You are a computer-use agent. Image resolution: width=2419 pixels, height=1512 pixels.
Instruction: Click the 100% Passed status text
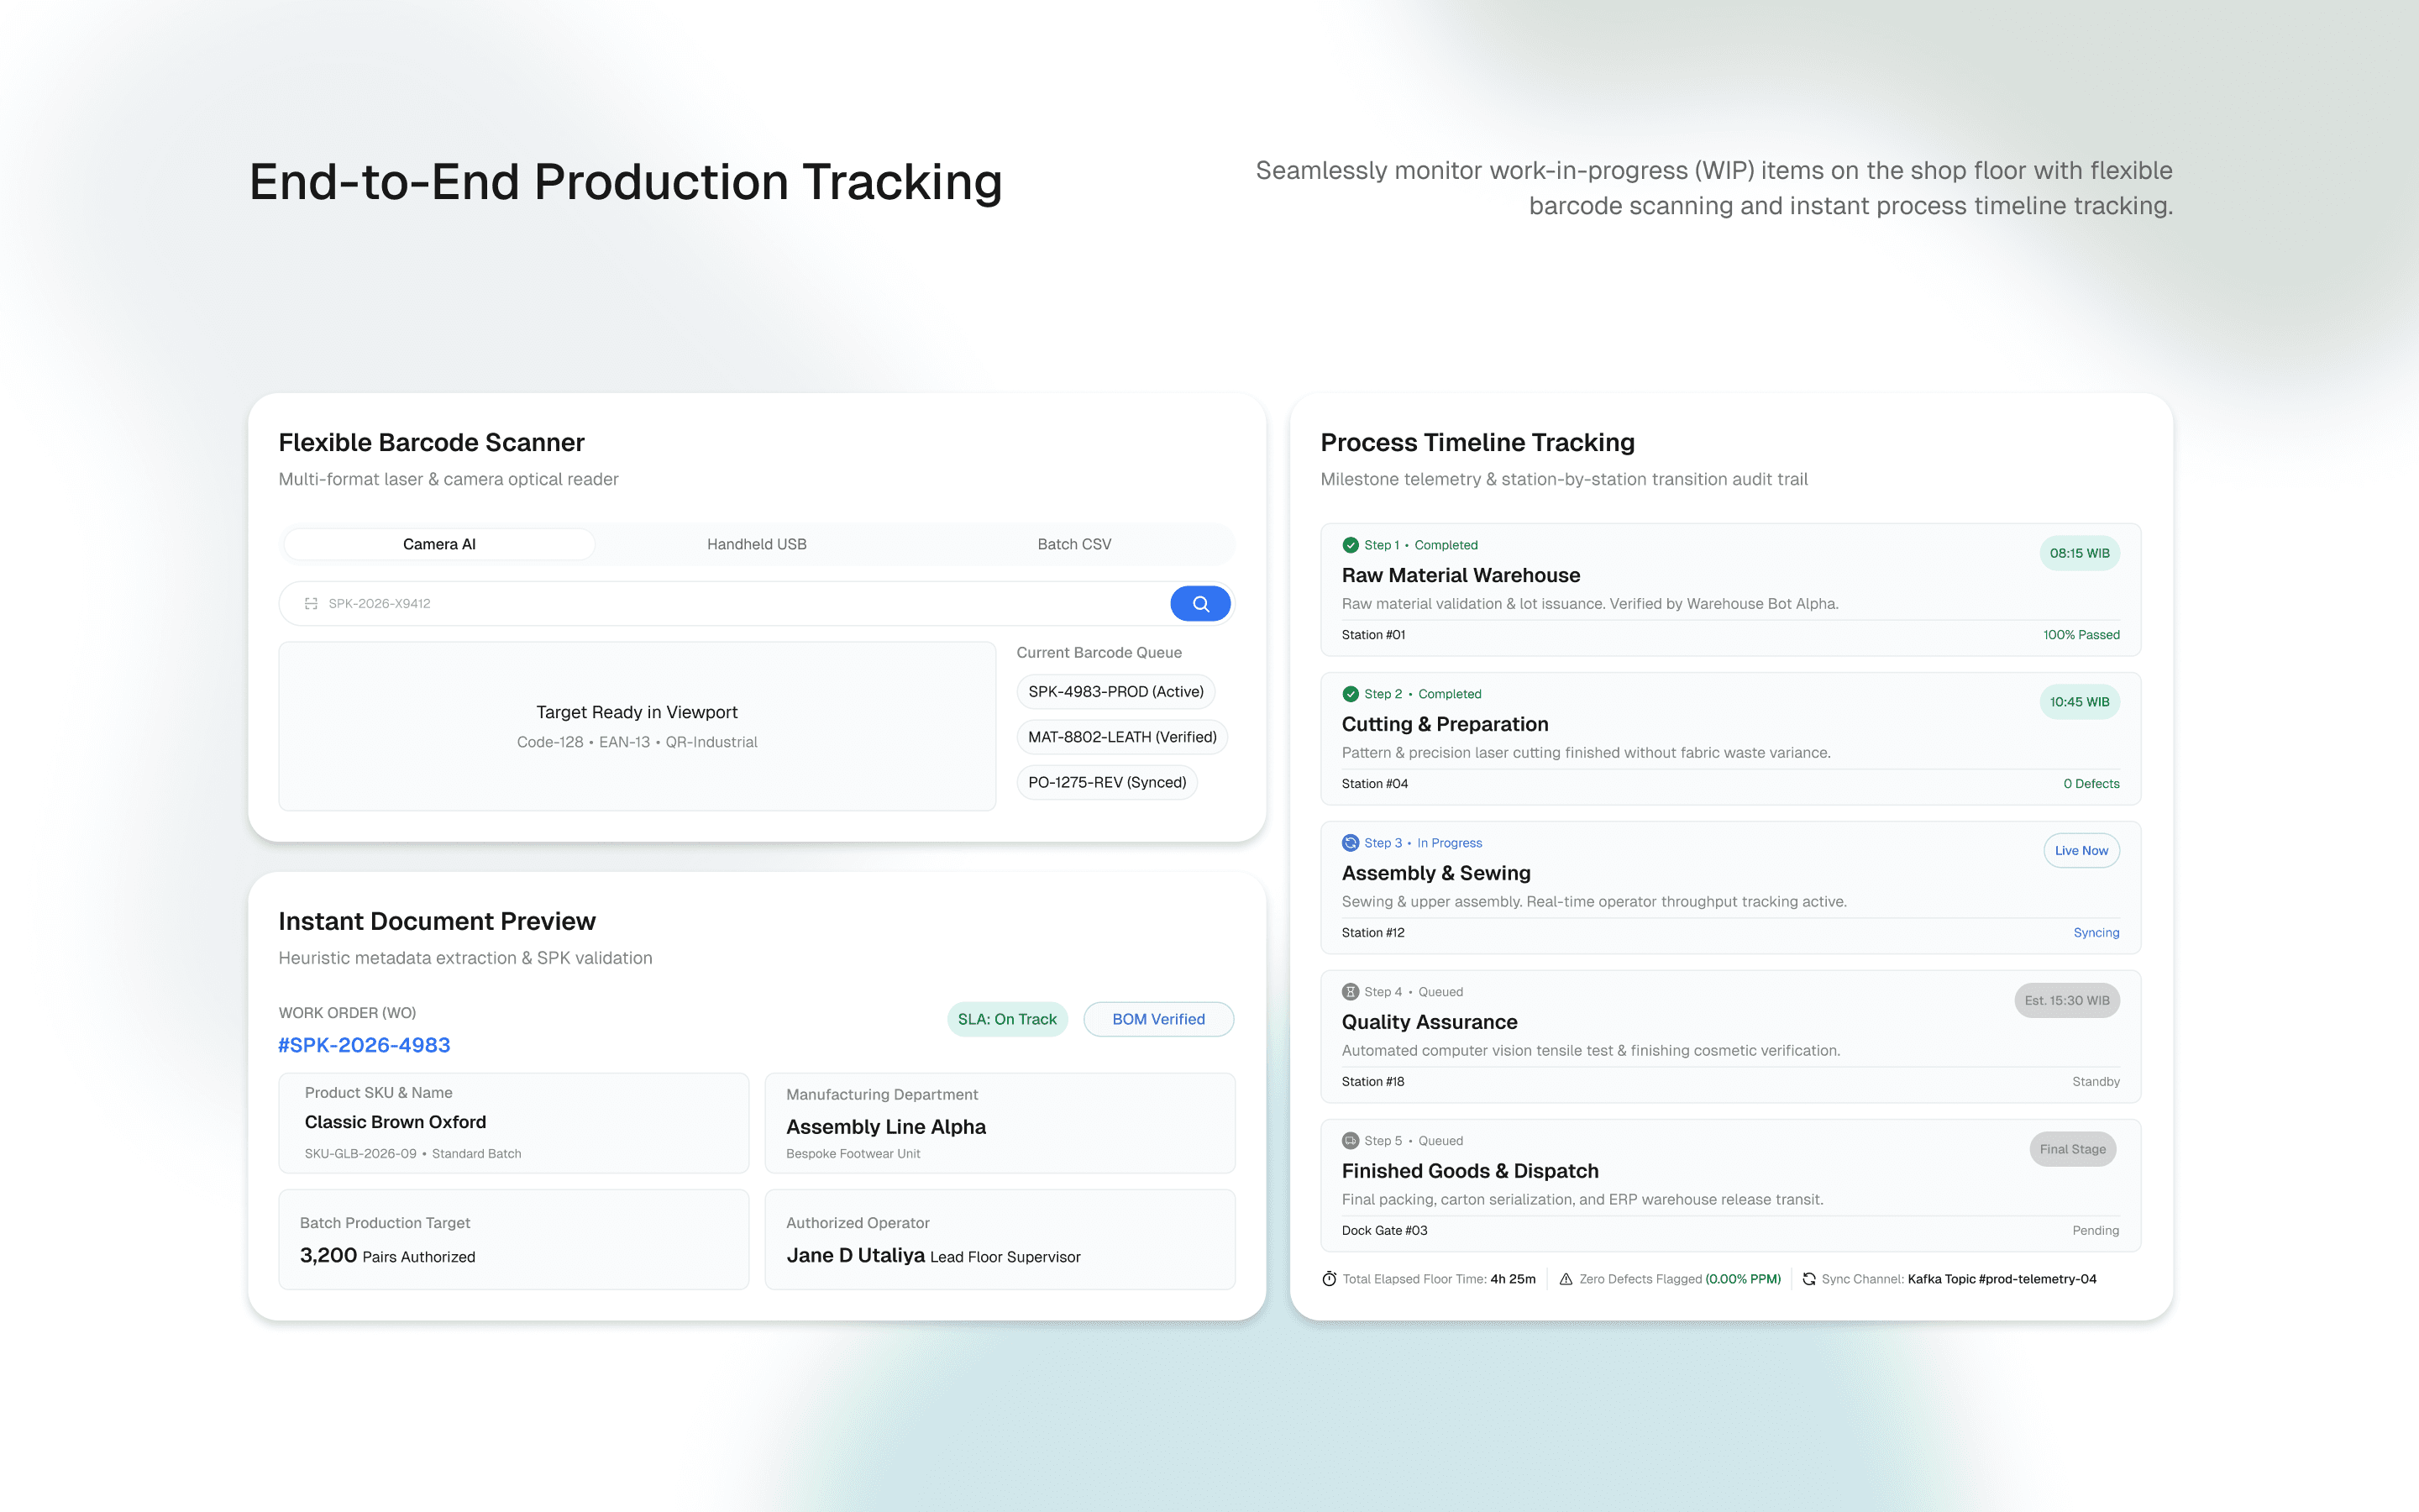point(2081,635)
